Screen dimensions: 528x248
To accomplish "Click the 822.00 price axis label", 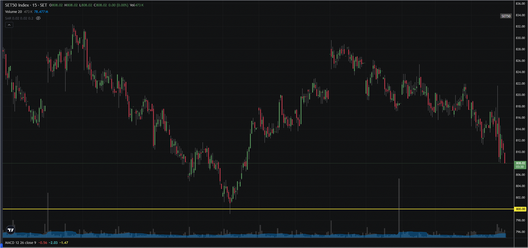I will [x=520, y=83].
